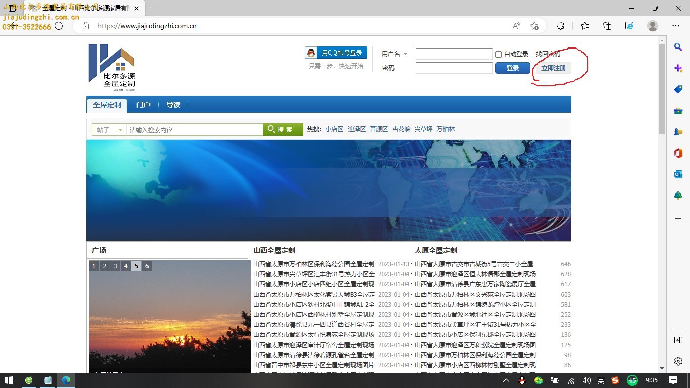Open post 山西省太原市古交市古城街5号古交二小全屋

pos(474,264)
